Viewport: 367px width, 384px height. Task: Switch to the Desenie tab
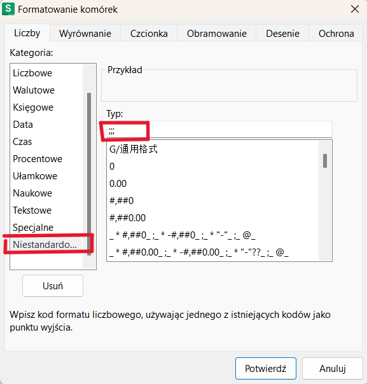point(282,34)
